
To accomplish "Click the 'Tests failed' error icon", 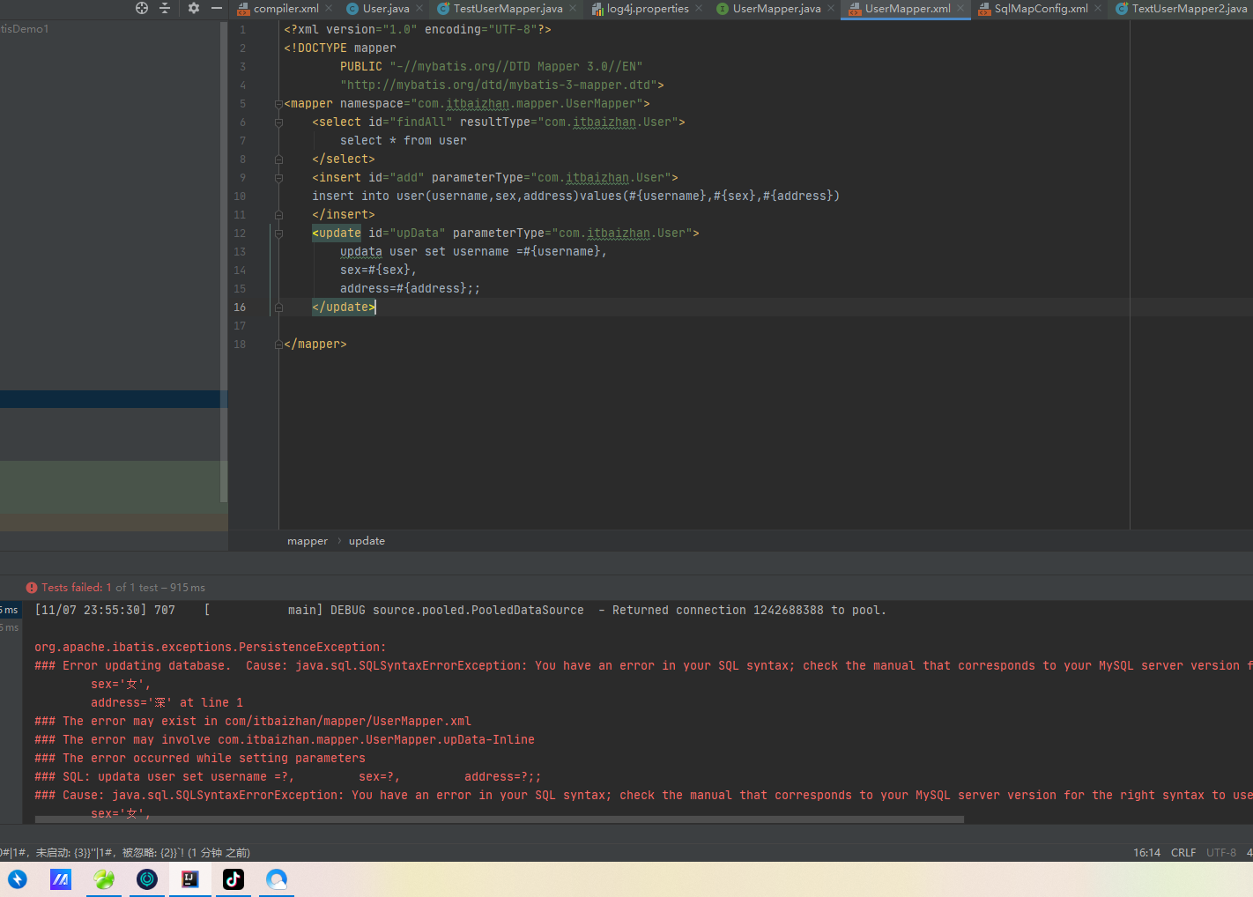I will (x=32, y=588).
